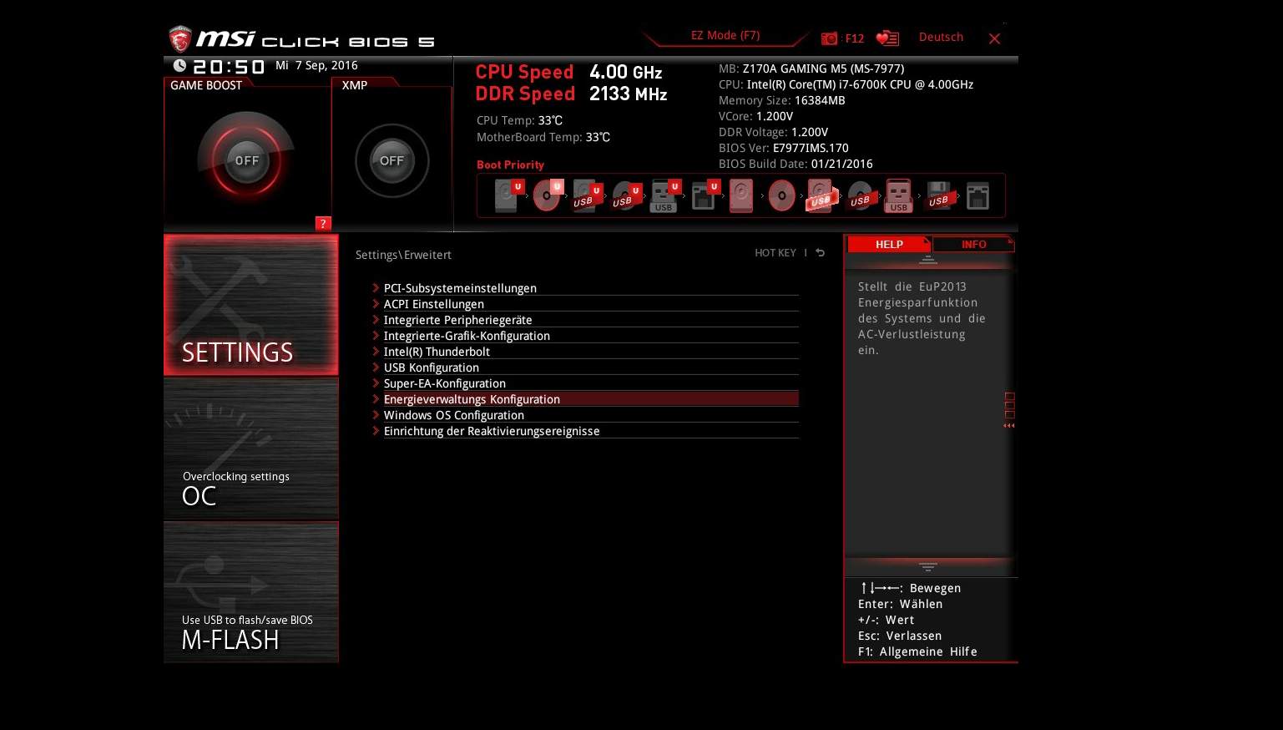
Task: Switch to the INFO tab
Action: [972, 244]
